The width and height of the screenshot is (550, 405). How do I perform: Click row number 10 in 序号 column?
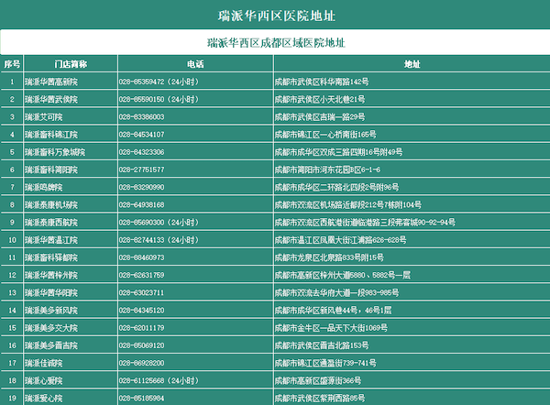[x=12, y=240]
